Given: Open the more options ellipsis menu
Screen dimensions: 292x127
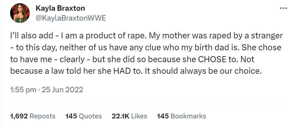Looking at the screenshot, I should point(283,8).
